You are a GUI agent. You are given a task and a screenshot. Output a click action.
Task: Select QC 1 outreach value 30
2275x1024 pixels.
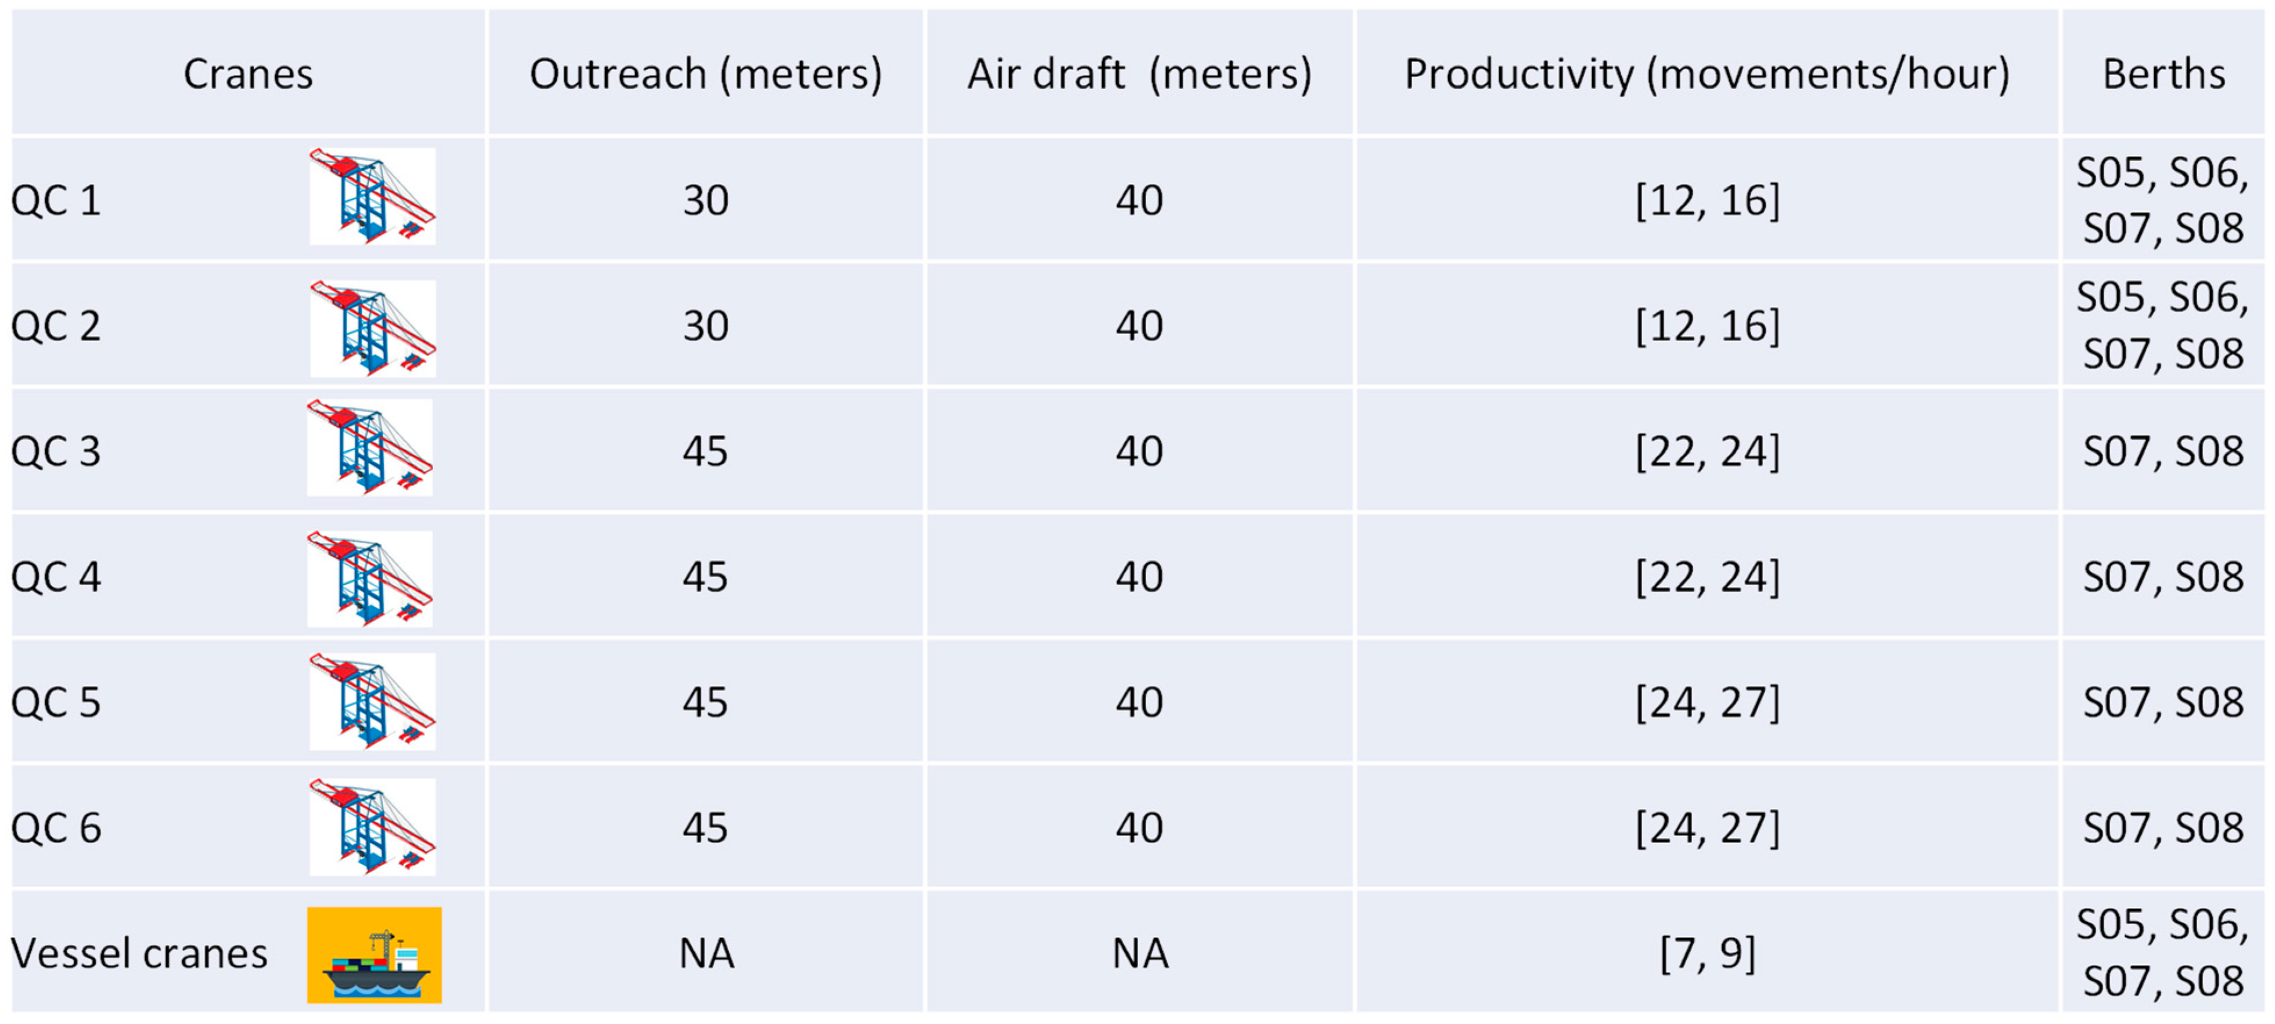coord(705,200)
